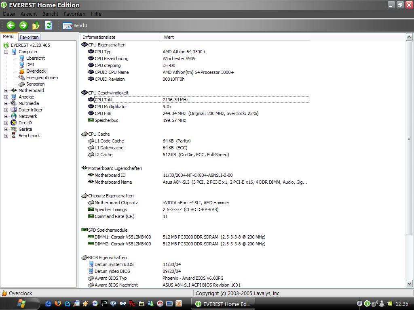Click the Motherboard icon in tree
The image size is (414, 310).
click(x=14, y=90)
